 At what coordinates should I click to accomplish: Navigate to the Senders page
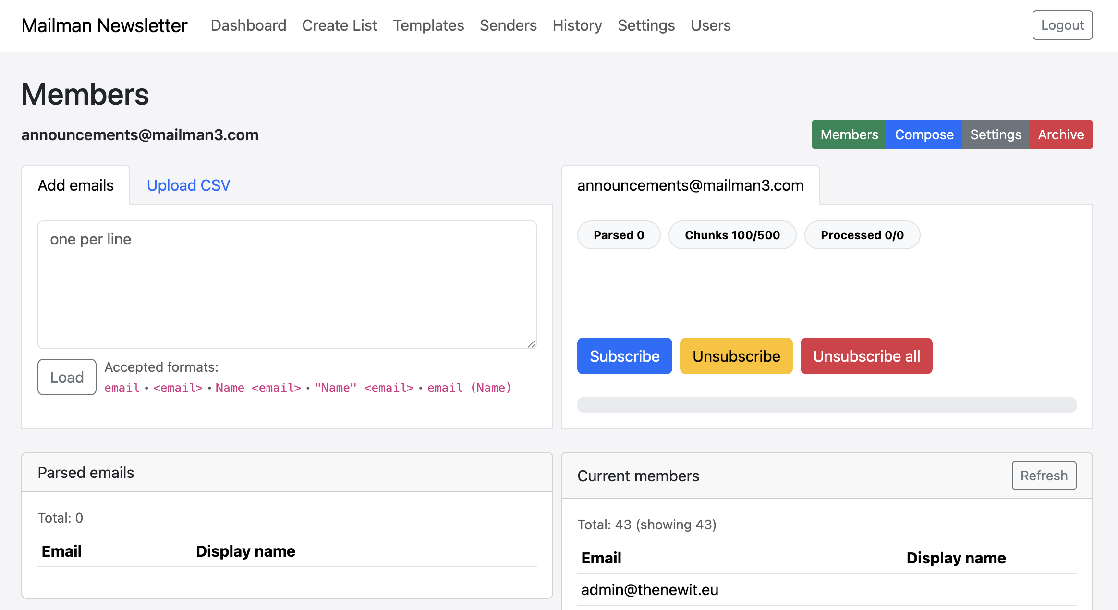[508, 25]
